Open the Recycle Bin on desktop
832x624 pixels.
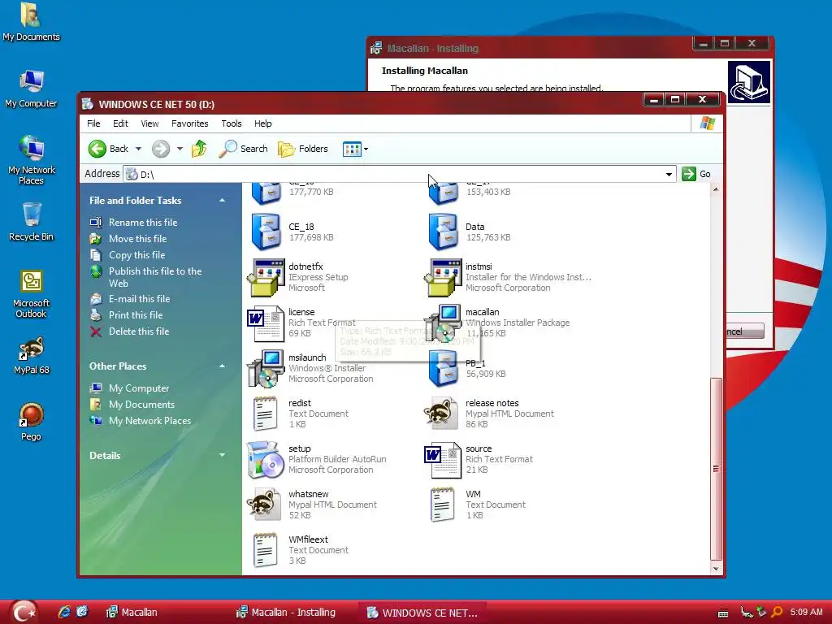click(x=32, y=222)
